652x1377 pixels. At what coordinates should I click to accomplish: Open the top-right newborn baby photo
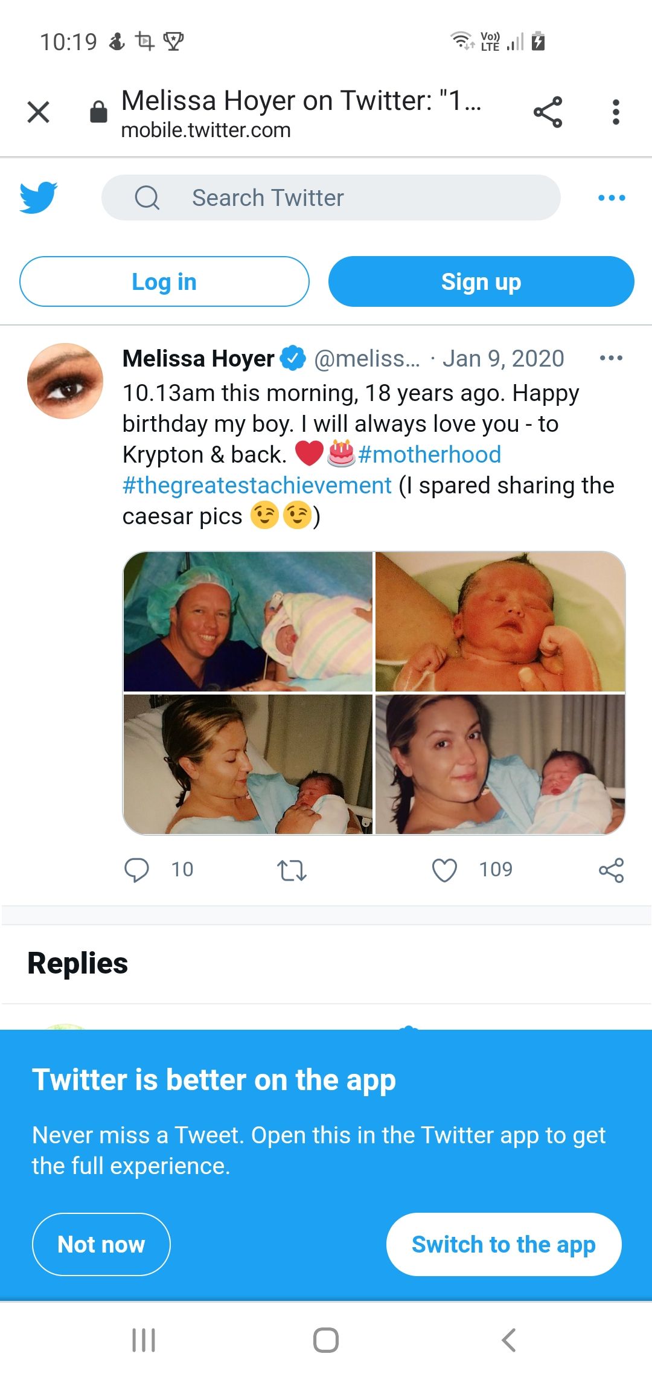[500, 621]
